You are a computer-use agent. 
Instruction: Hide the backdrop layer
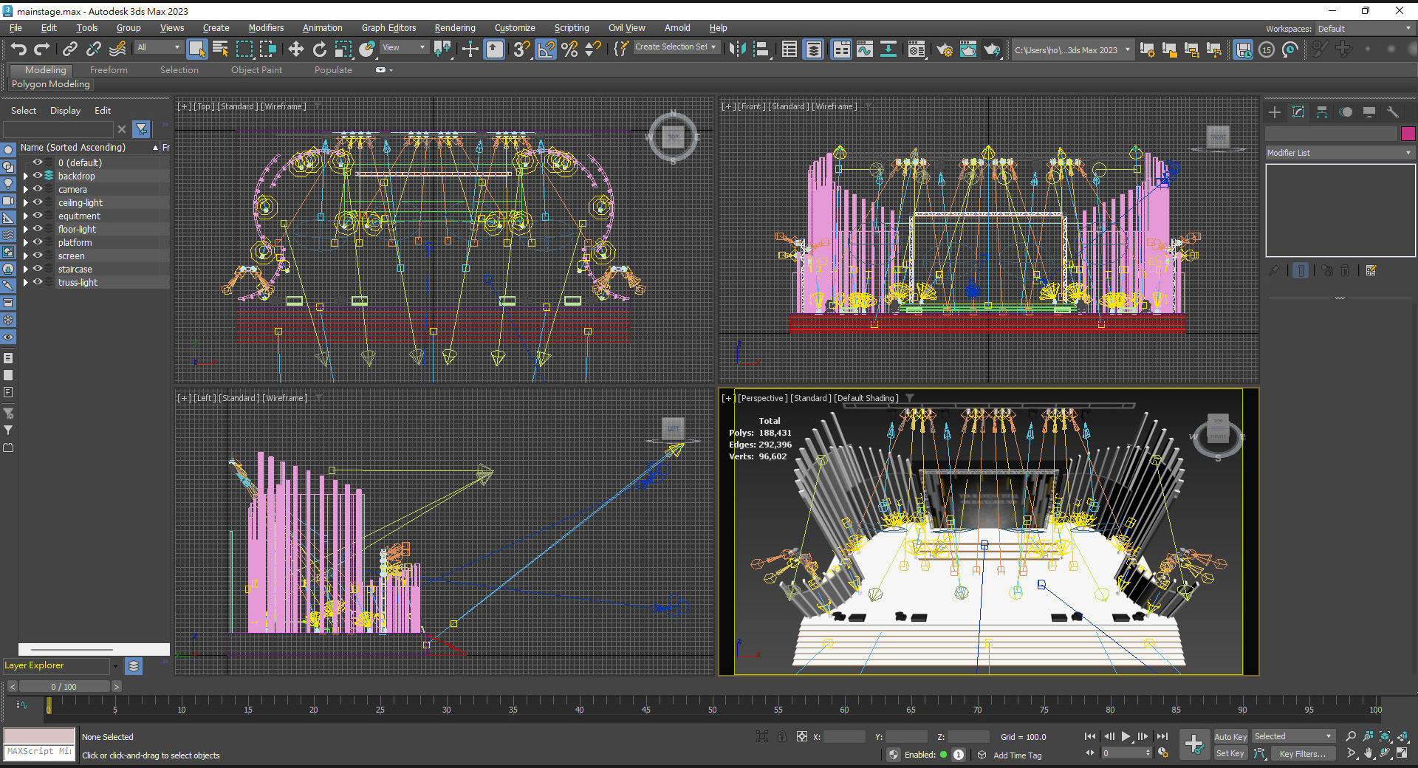point(38,176)
